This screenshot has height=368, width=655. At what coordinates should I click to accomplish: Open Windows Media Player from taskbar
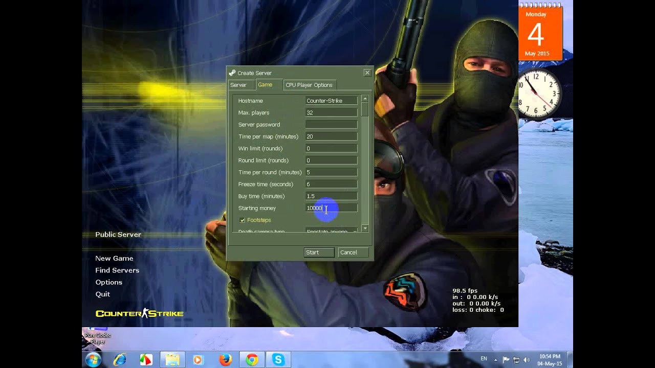coord(198,360)
